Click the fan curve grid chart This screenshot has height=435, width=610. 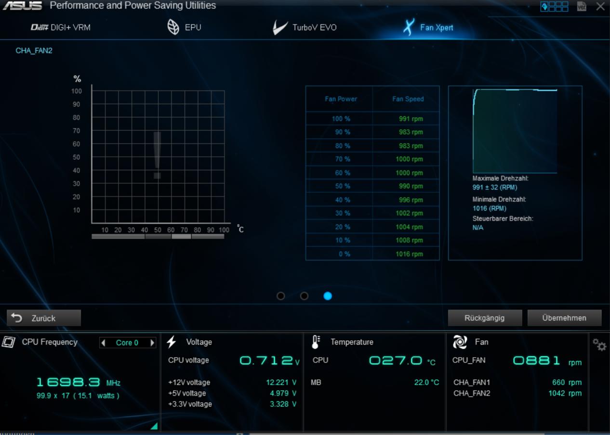pyautogui.click(x=158, y=157)
